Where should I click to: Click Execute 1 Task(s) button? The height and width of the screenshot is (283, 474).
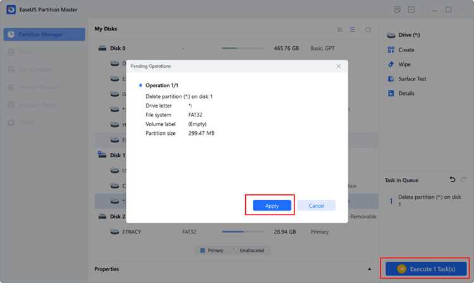426,269
